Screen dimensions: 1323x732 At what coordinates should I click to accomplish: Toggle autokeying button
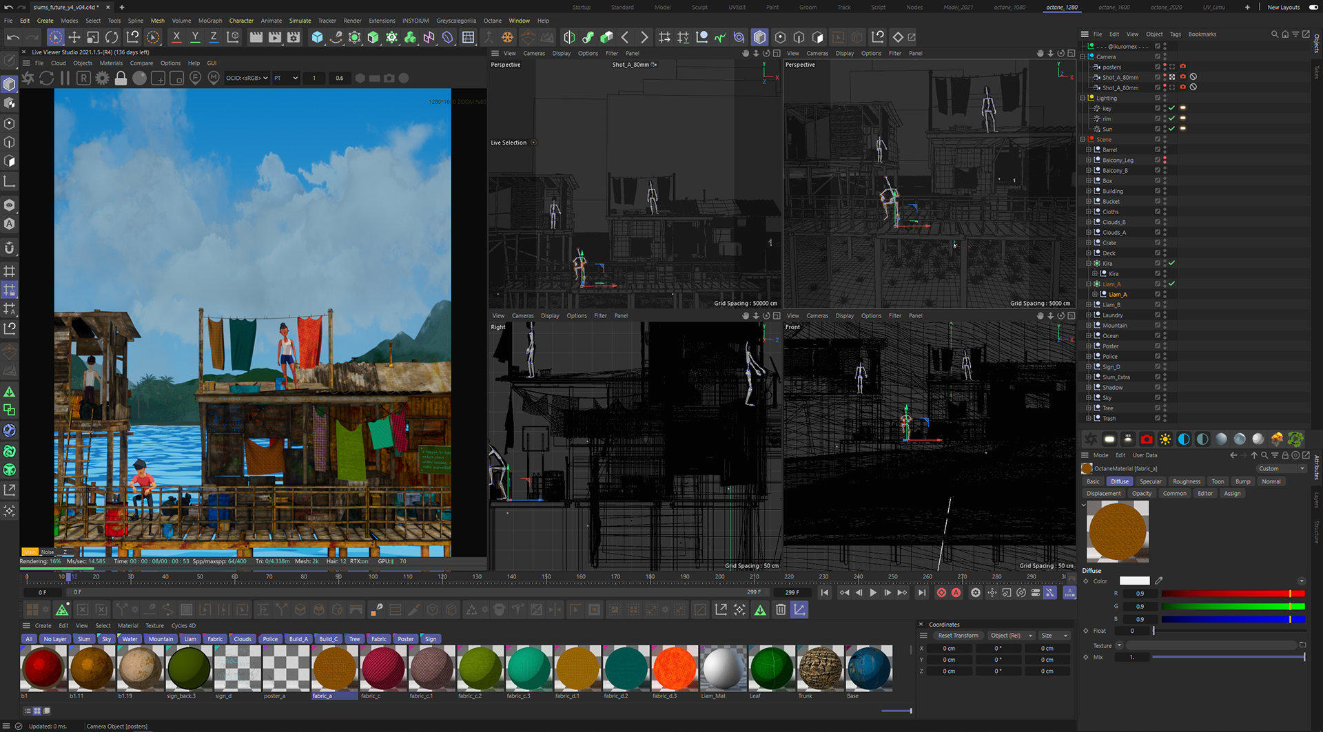coord(956,592)
